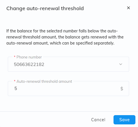Close the auto-renewal threshold dialog
The width and height of the screenshot is (138, 127).
(x=128, y=8)
